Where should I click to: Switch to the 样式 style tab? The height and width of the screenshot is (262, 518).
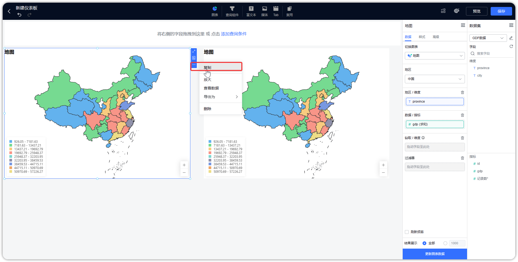click(422, 37)
